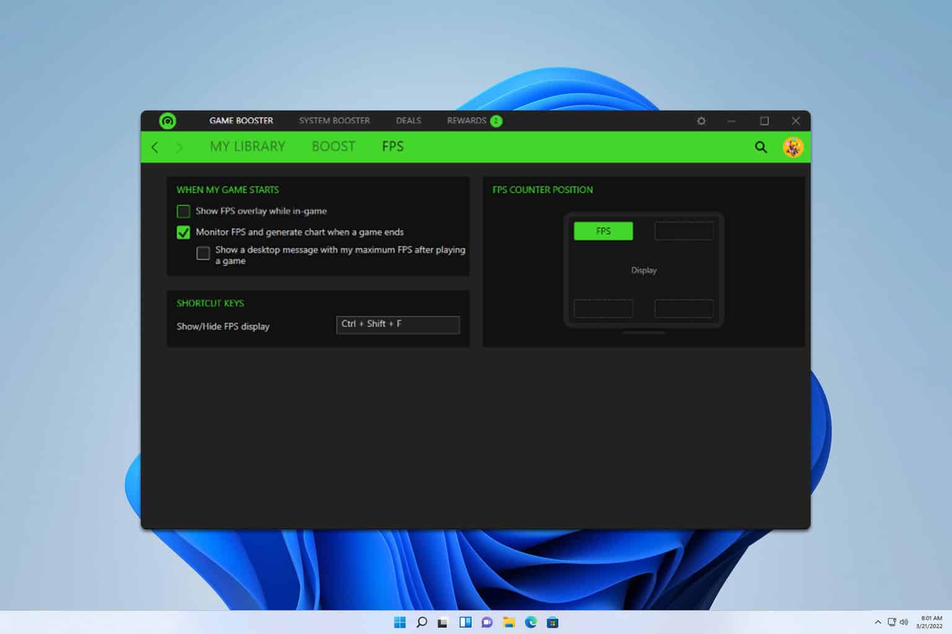Open the user profile avatar

click(793, 147)
